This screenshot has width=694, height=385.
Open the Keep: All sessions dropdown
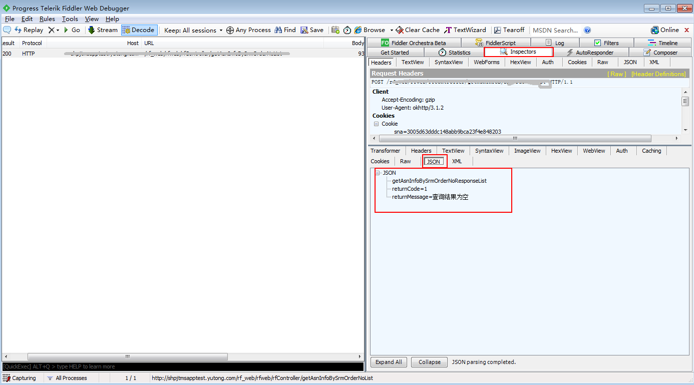(x=193, y=30)
